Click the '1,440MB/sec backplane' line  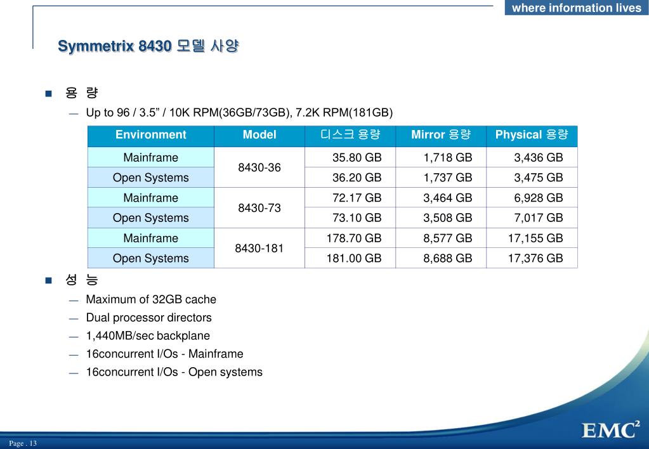coord(148,335)
